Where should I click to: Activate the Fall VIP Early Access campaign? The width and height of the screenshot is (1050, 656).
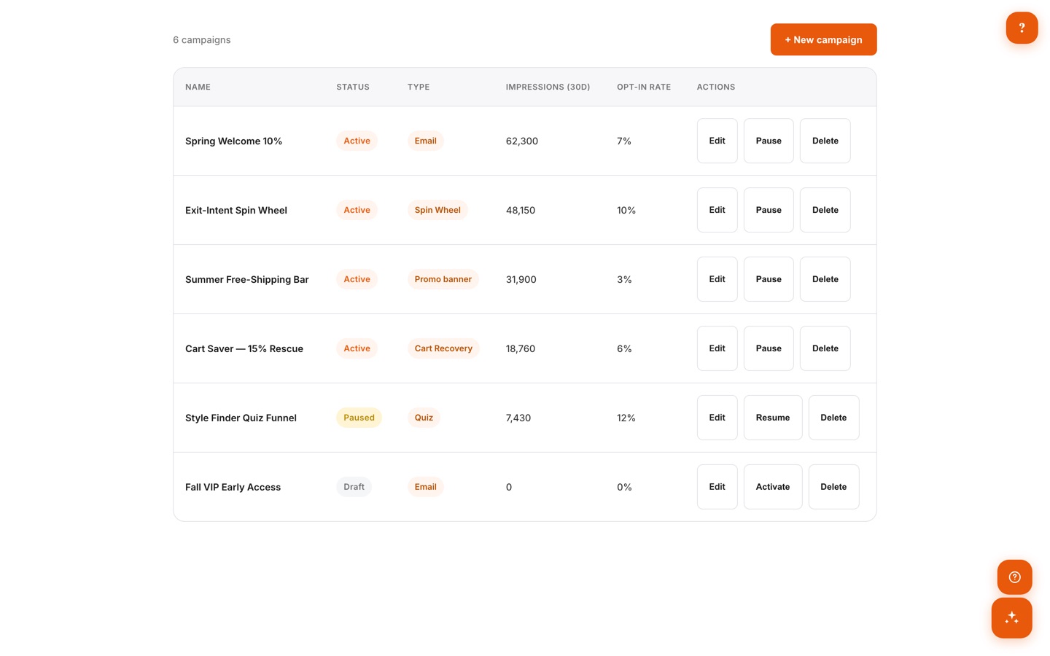click(773, 487)
